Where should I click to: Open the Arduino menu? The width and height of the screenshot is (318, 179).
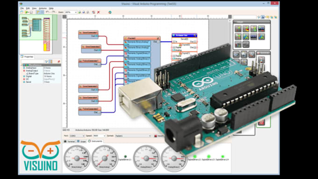tap(43, 8)
